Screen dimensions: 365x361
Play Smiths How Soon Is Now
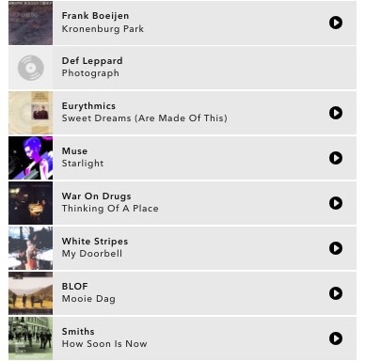(336, 338)
